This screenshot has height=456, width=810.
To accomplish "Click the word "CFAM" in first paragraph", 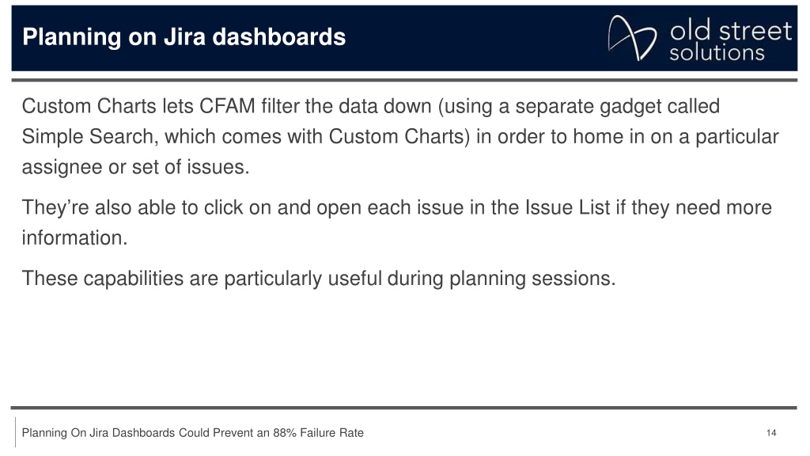I will pyautogui.click(x=227, y=106).
